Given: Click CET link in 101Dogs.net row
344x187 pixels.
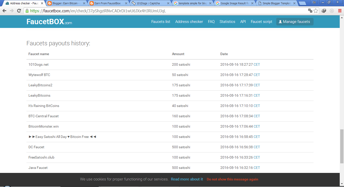Looking at the screenshot, I should pyautogui.click(x=257, y=64).
